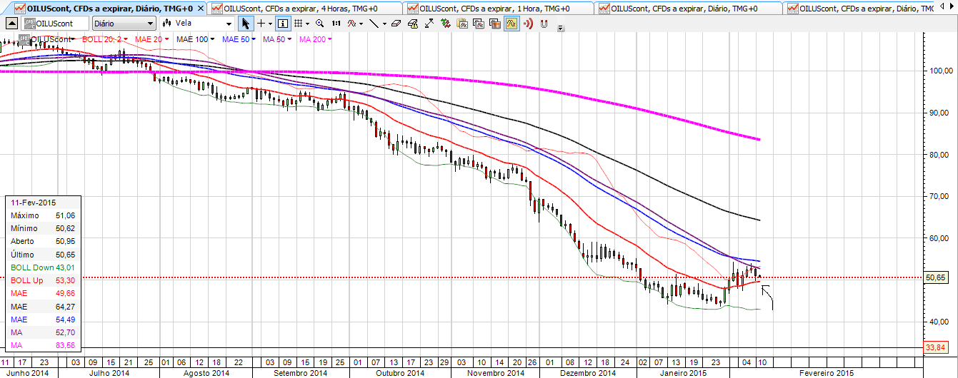Toggle the highlighted yellow indicators button
Viewport: 958px width, 378px height.
pos(511,24)
